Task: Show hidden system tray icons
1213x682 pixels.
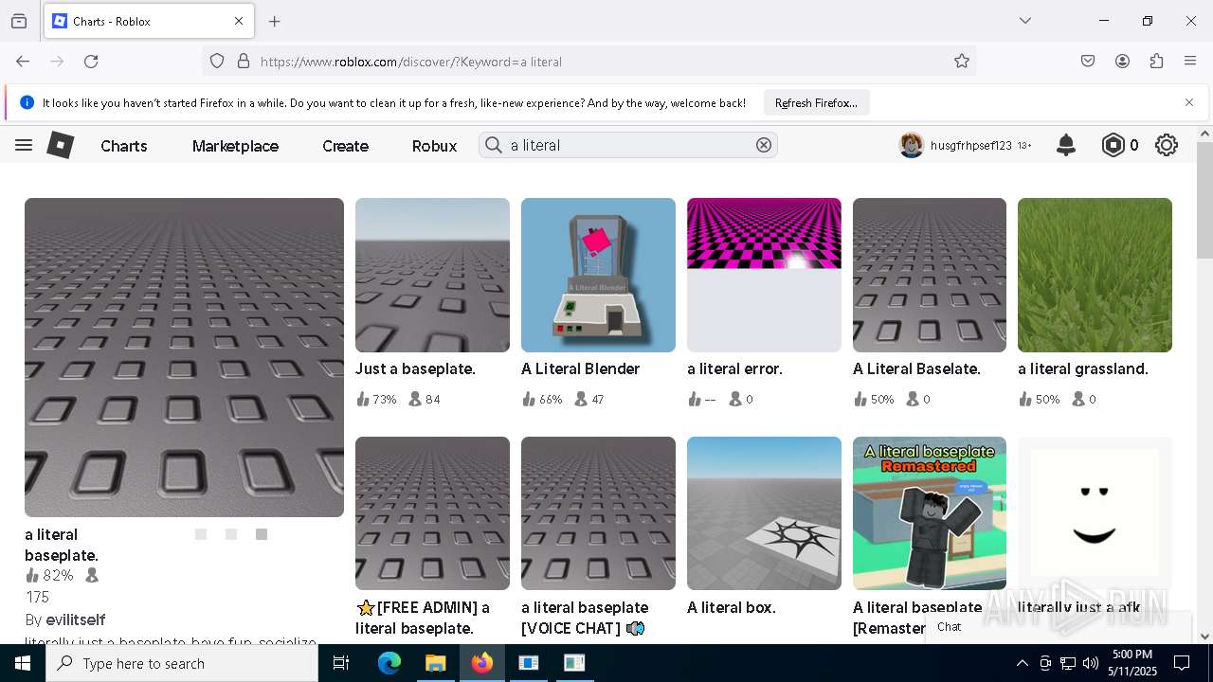Action: (1022, 663)
